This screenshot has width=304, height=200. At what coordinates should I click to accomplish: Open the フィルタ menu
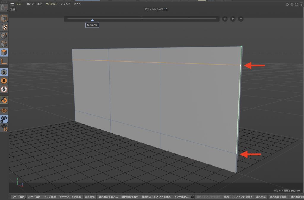pyautogui.click(x=65, y=4)
